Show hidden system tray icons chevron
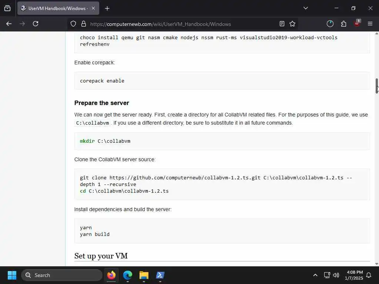 click(315, 275)
